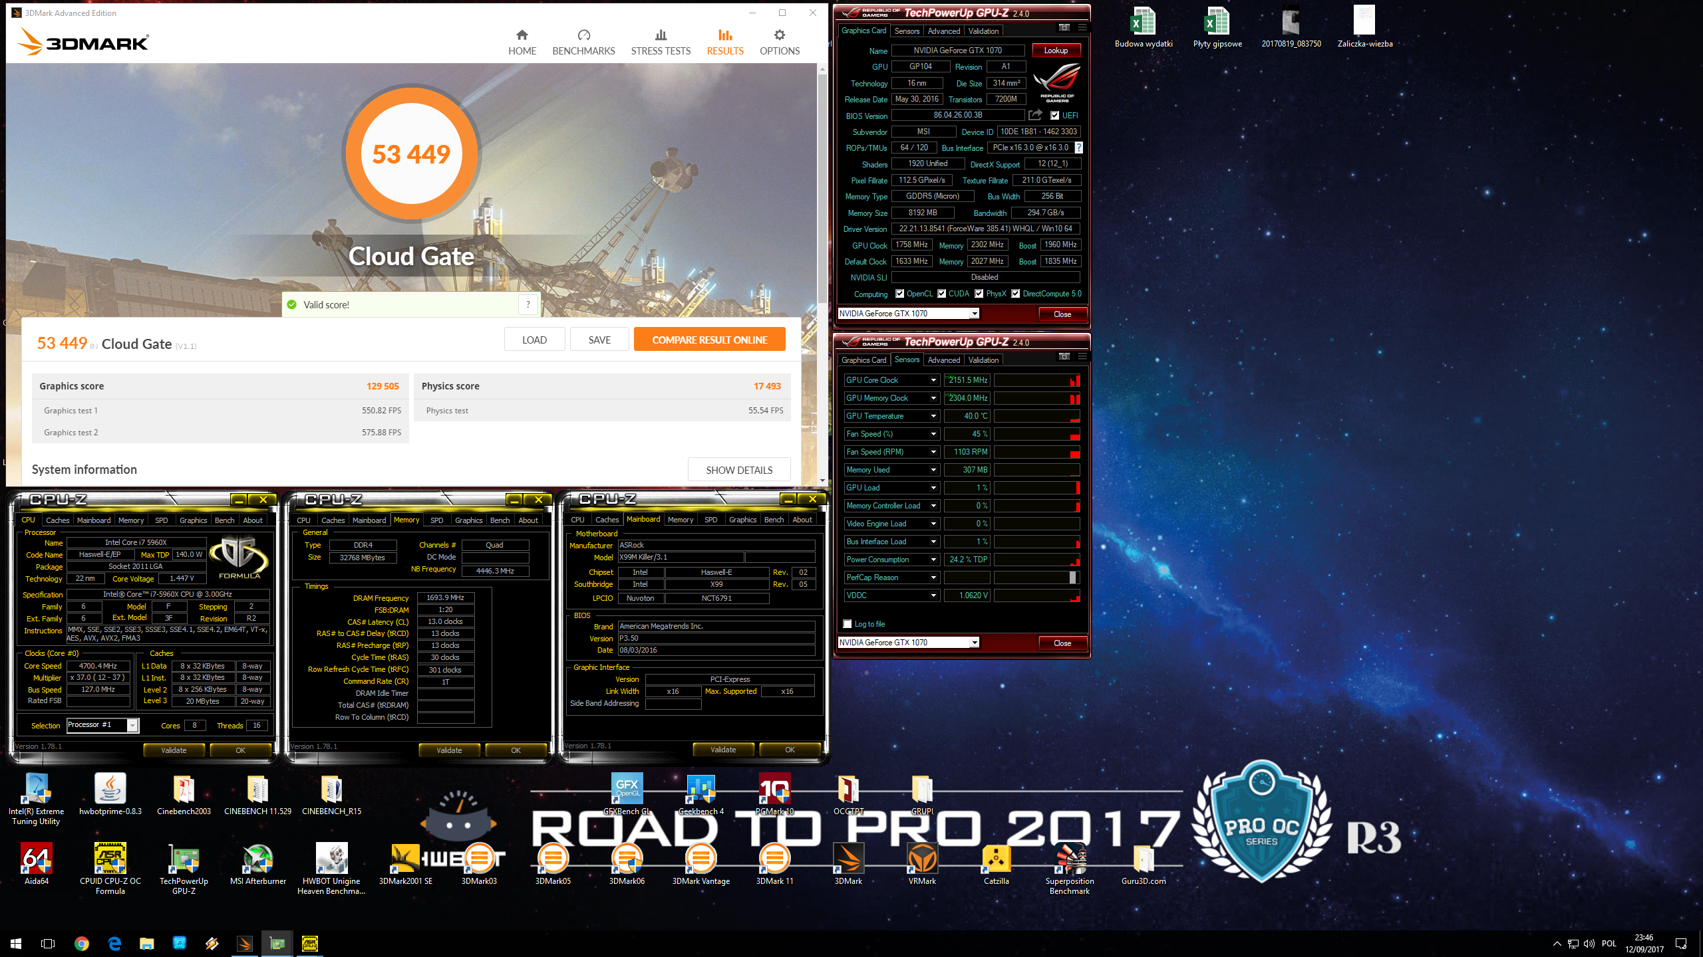
Task: Click the screenshot camera icon in top GPU-Z window
Action: pos(1064,27)
